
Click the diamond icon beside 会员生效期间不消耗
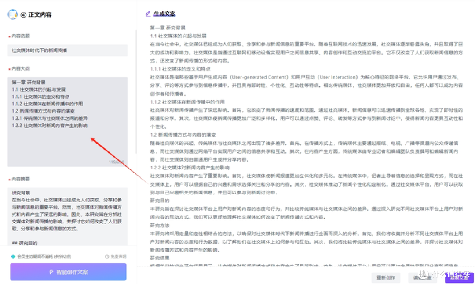tap(13, 256)
